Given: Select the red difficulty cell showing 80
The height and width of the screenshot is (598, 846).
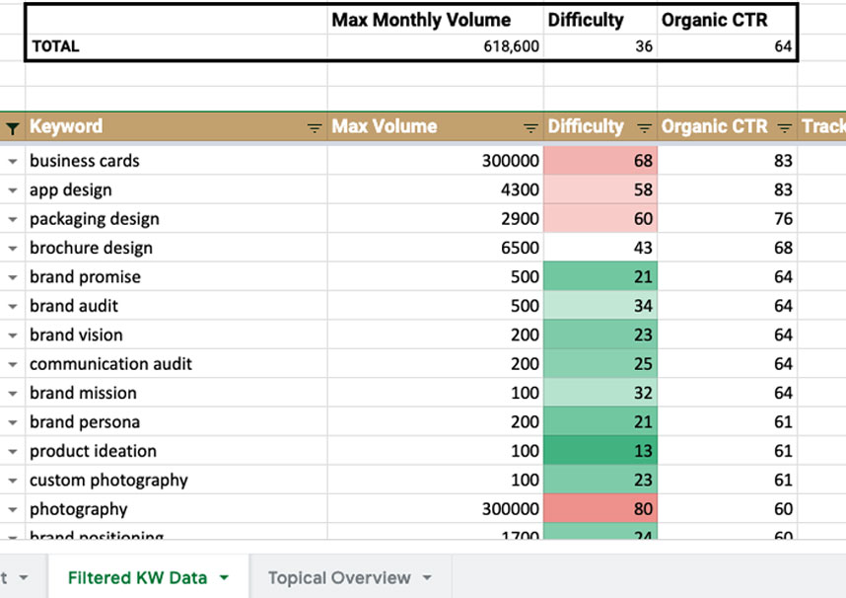Looking at the screenshot, I should 600,509.
